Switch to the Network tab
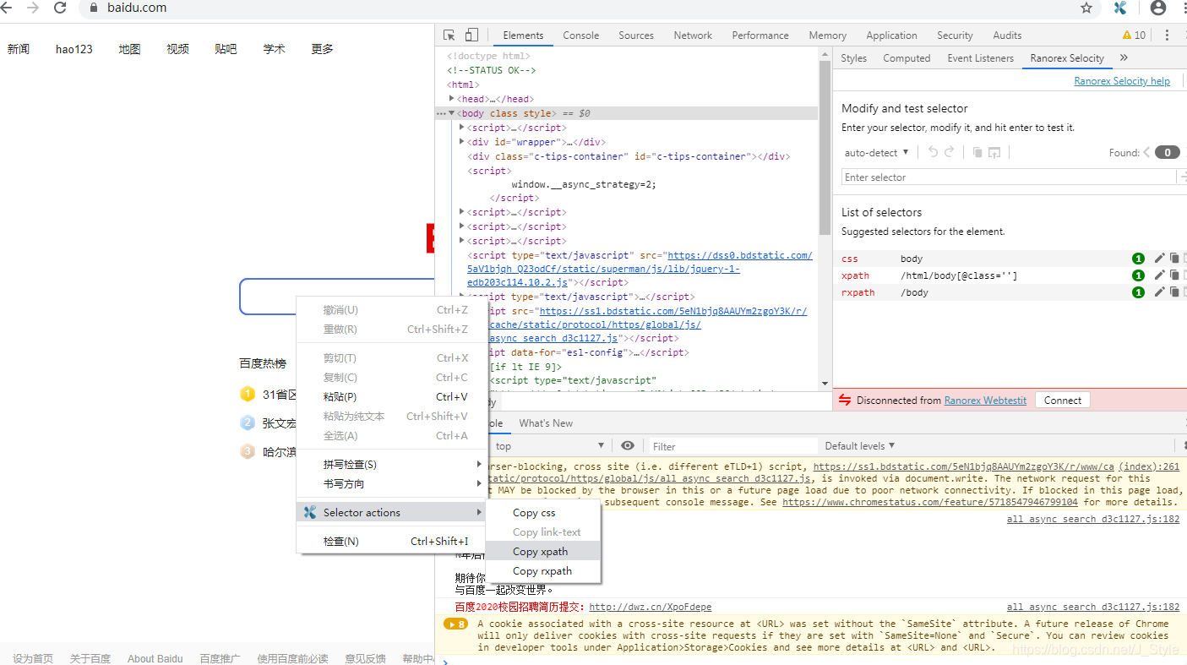The image size is (1187, 665). (693, 35)
